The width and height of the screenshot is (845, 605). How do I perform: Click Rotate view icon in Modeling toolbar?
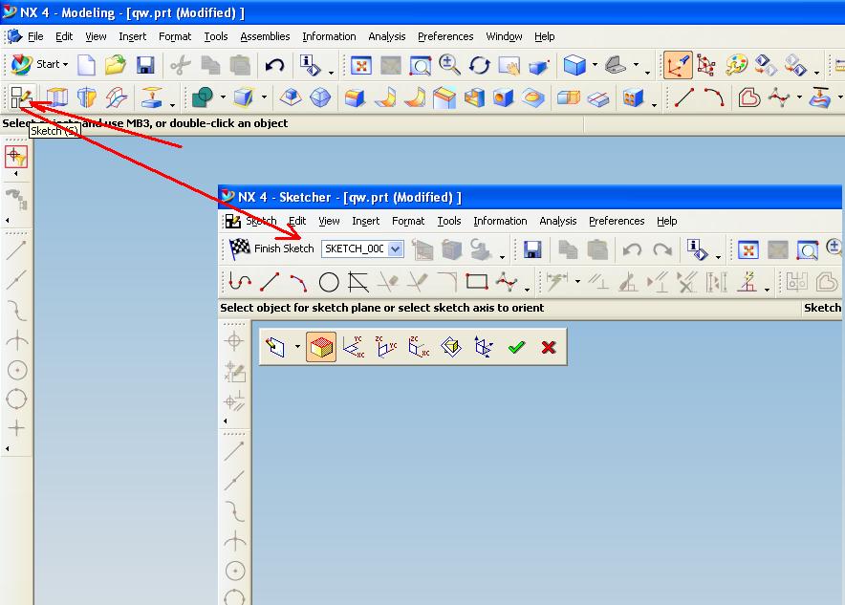(x=479, y=66)
